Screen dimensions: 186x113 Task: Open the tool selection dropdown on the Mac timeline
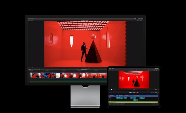click(40, 69)
